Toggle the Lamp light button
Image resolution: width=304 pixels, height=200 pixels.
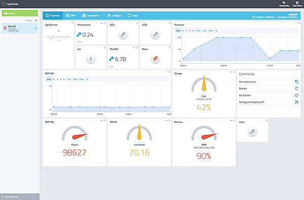click(x=252, y=132)
